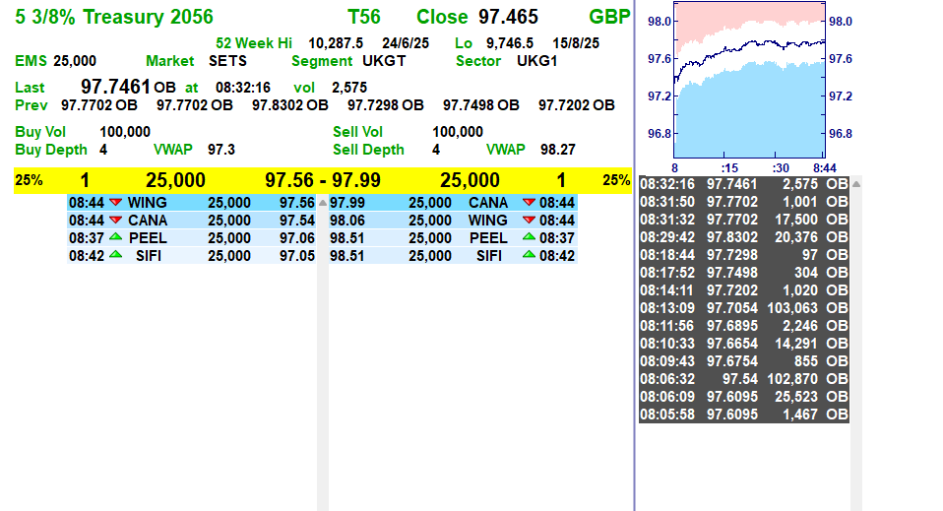Viewport: 943px width, 511px height.
Task: Click the red down arrow beside WING offer
Action: (529, 221)
